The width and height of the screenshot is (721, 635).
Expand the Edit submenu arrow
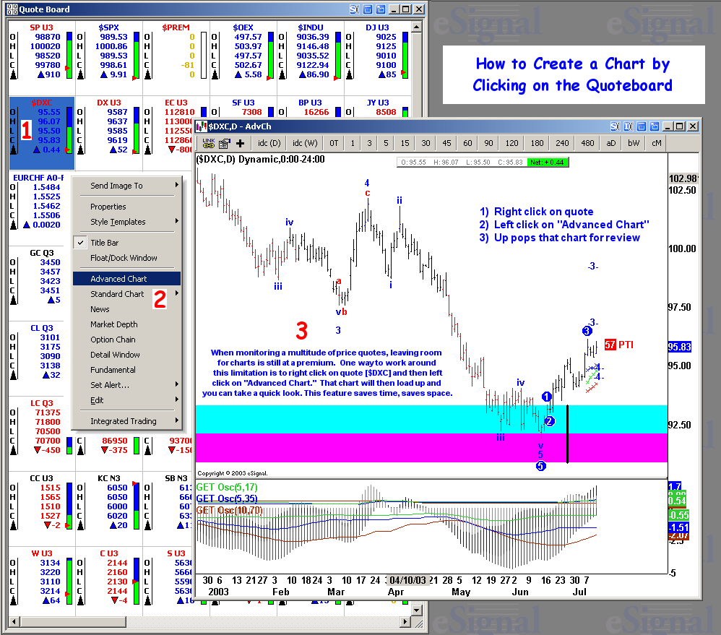point(177,399)
